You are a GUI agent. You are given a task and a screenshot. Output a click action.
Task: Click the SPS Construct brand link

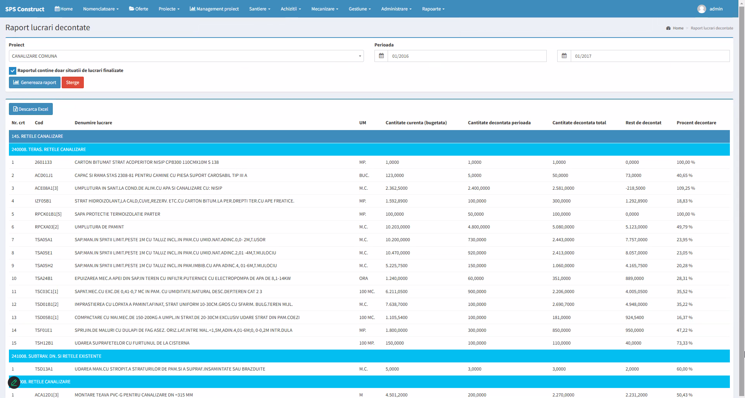coord(25,9)
